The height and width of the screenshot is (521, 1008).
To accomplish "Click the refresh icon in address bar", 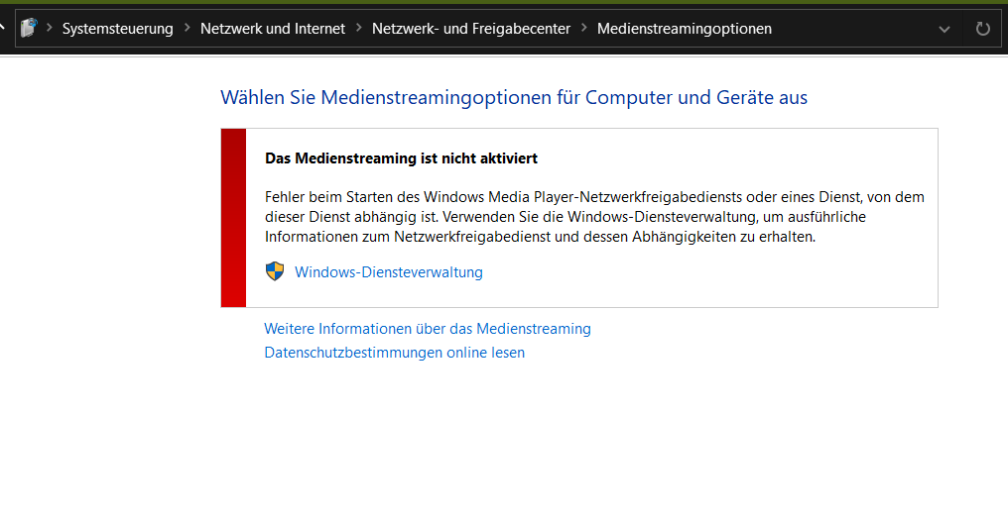I will tap(982, 29).
